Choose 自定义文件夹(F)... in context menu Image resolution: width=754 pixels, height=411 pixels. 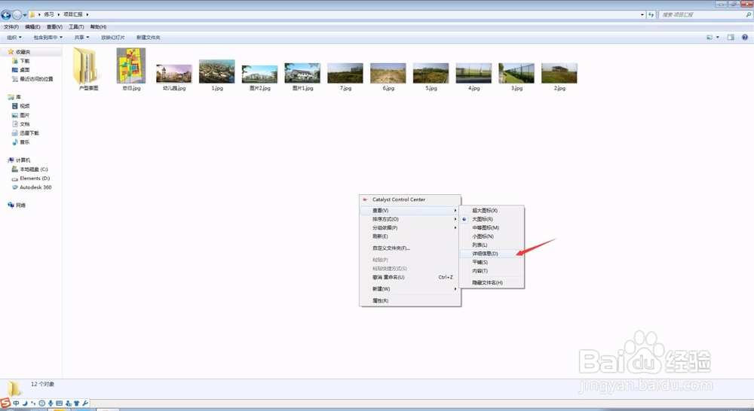(410, 248)
